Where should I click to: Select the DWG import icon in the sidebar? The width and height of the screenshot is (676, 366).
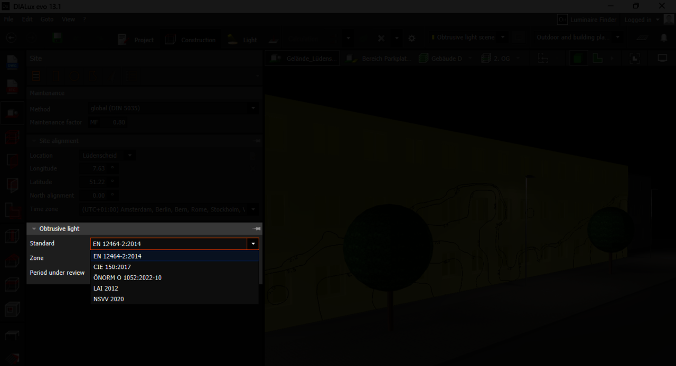point(12,62)
